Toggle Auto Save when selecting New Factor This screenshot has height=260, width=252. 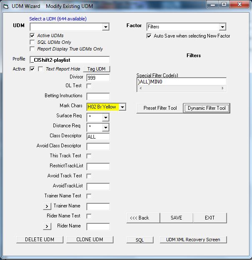tap(149, 36)
